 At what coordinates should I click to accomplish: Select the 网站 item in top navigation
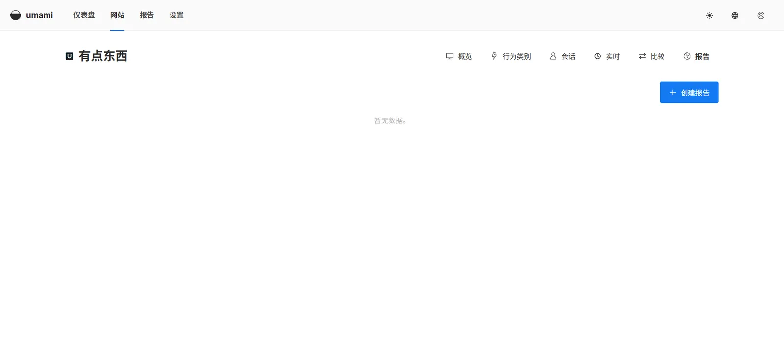coord(117,15)
